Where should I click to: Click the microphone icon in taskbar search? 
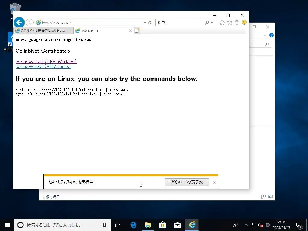[104, 225]
